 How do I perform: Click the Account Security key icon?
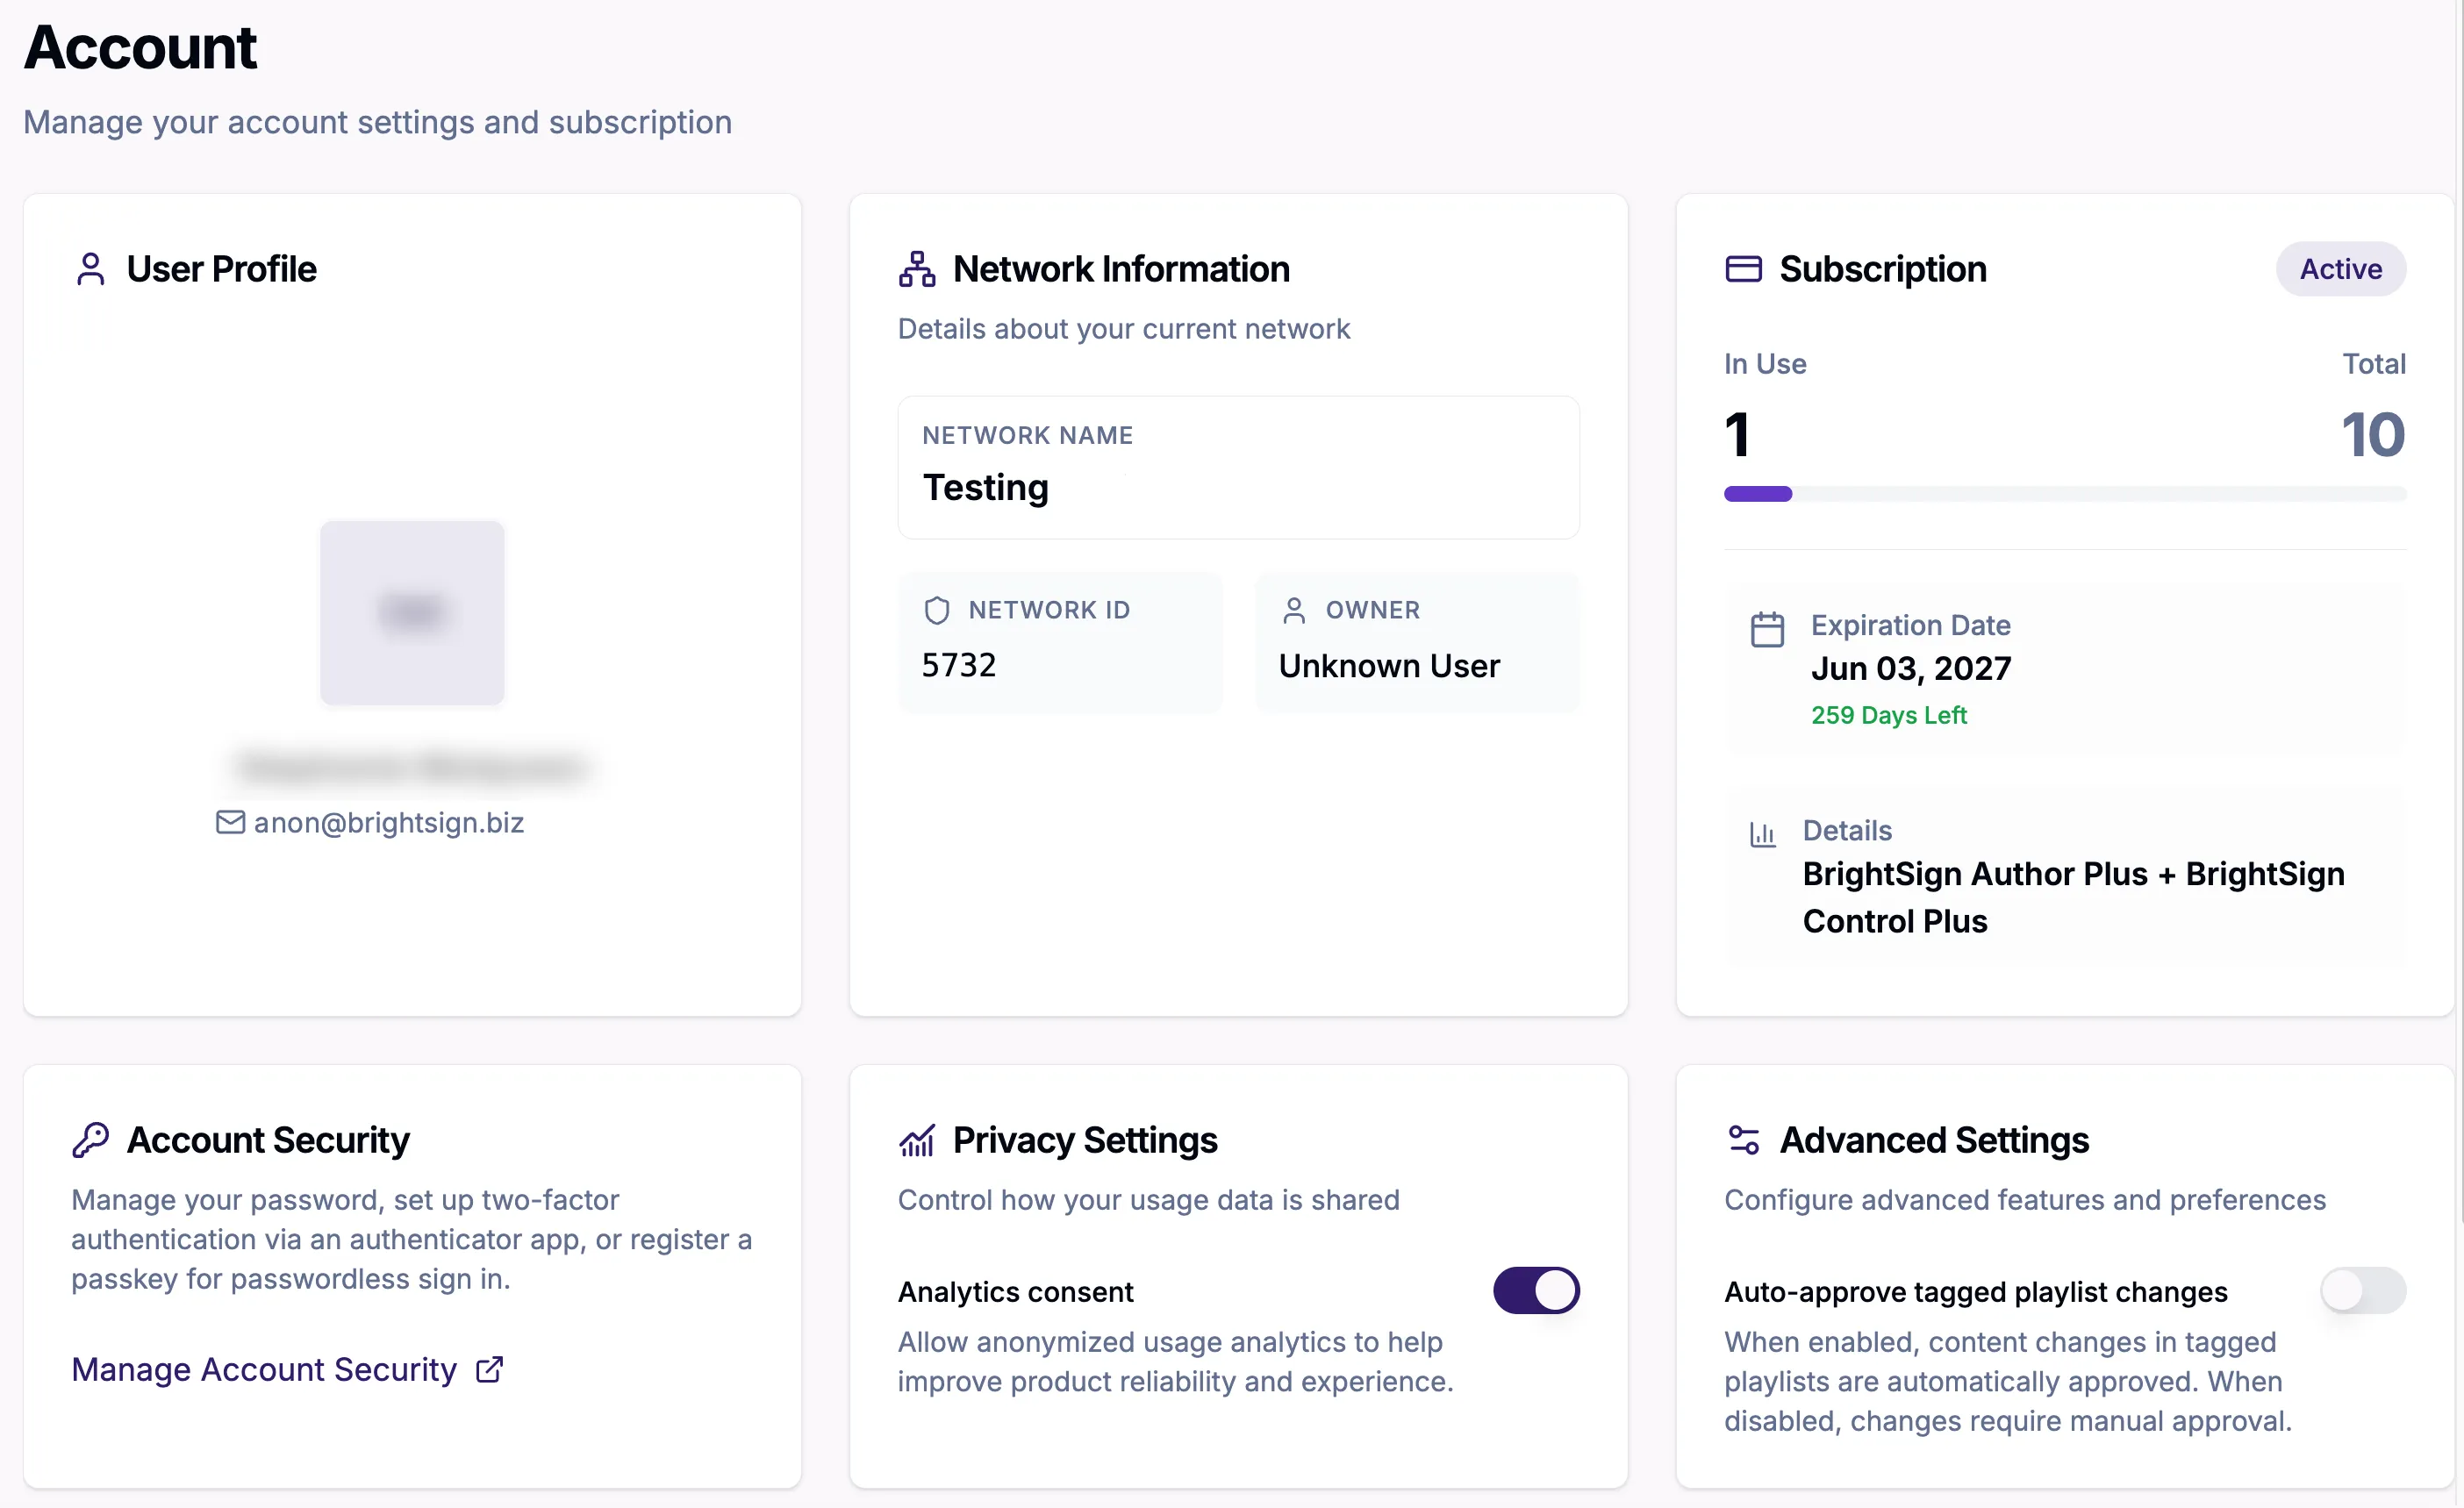point(90,1139)
